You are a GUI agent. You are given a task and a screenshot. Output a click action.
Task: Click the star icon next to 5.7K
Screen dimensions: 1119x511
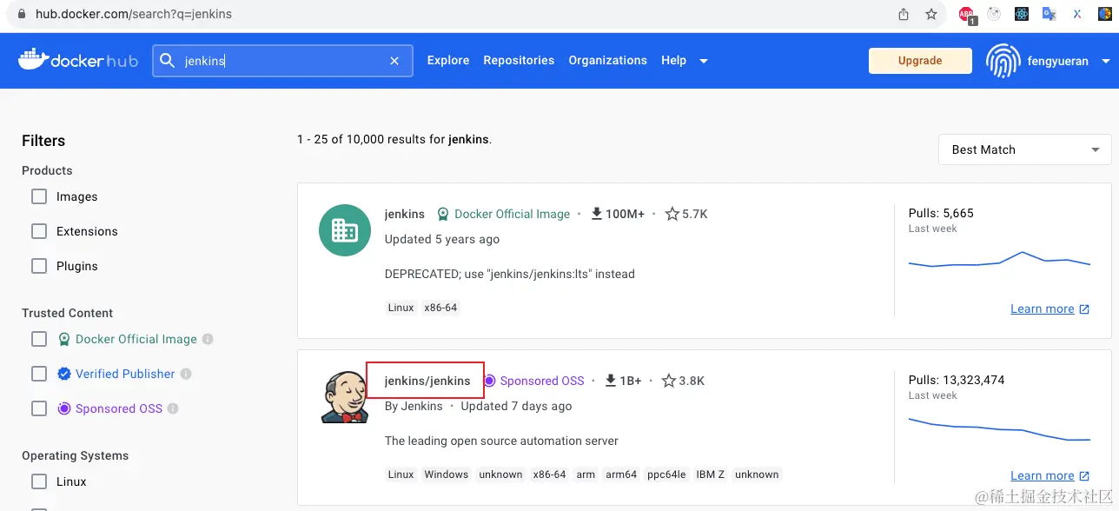(x=672, y=214)
